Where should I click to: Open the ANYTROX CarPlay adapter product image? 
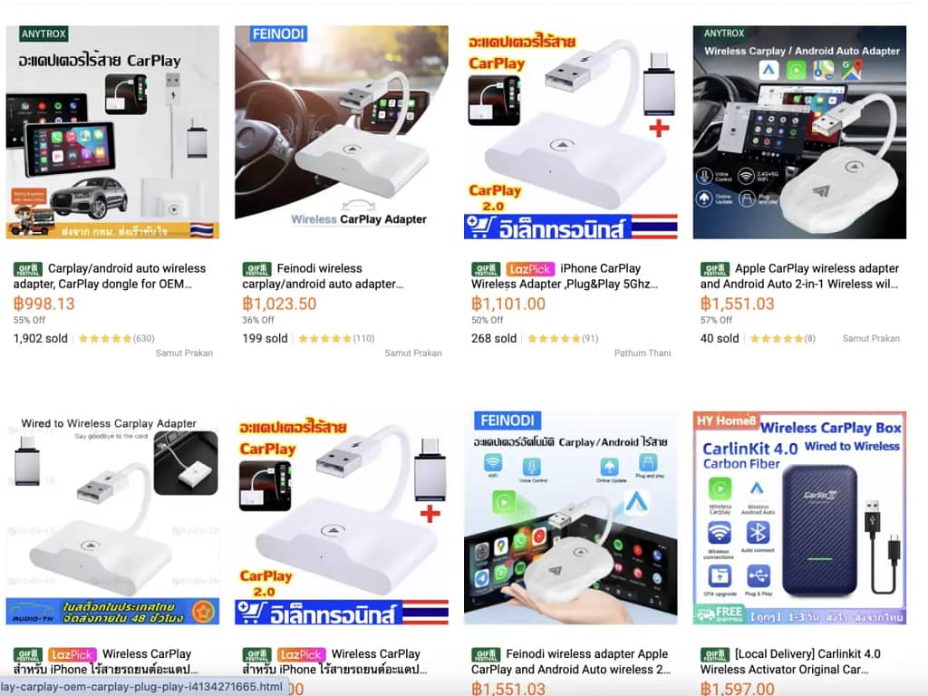click(112, 132)
